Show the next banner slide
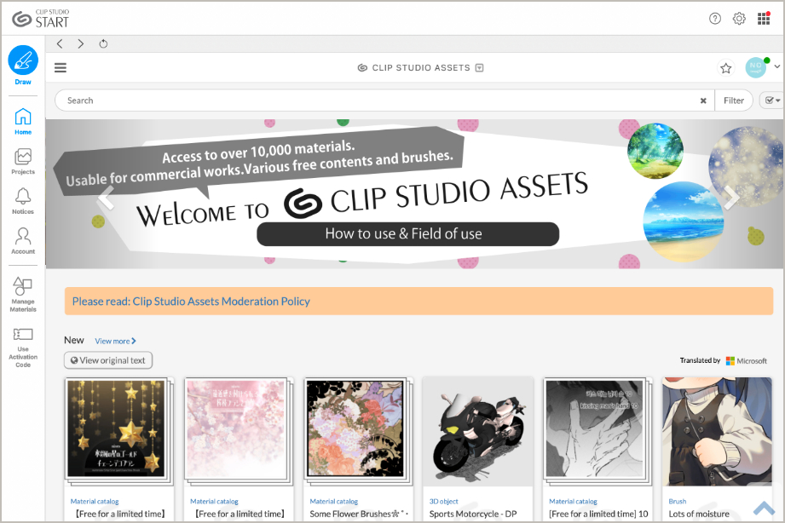Viewport: 785px width, 523px height. click(x=730, y=197)
